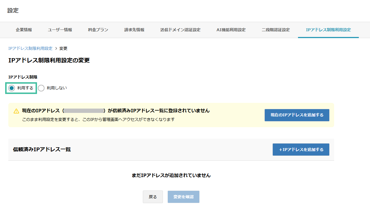Click 現在のIPアドレスを追加する button

coord(297,115)
